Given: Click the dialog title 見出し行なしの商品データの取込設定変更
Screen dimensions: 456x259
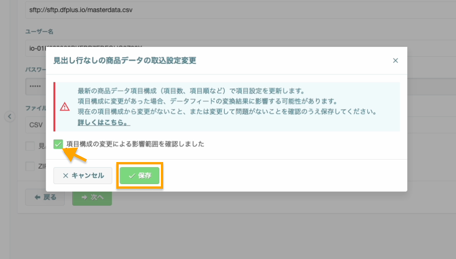Looking at the screenshot, I should coord(125,60).
